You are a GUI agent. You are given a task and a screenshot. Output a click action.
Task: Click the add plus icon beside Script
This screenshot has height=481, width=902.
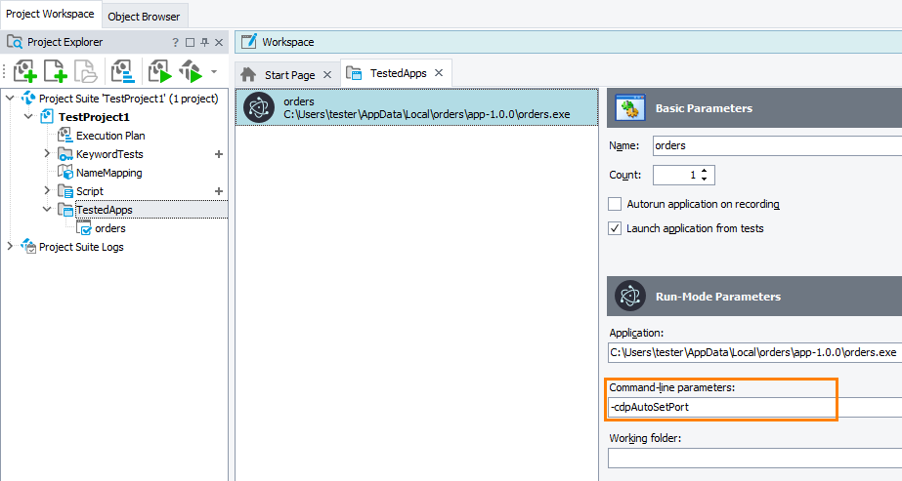click(x=219, y=191)
